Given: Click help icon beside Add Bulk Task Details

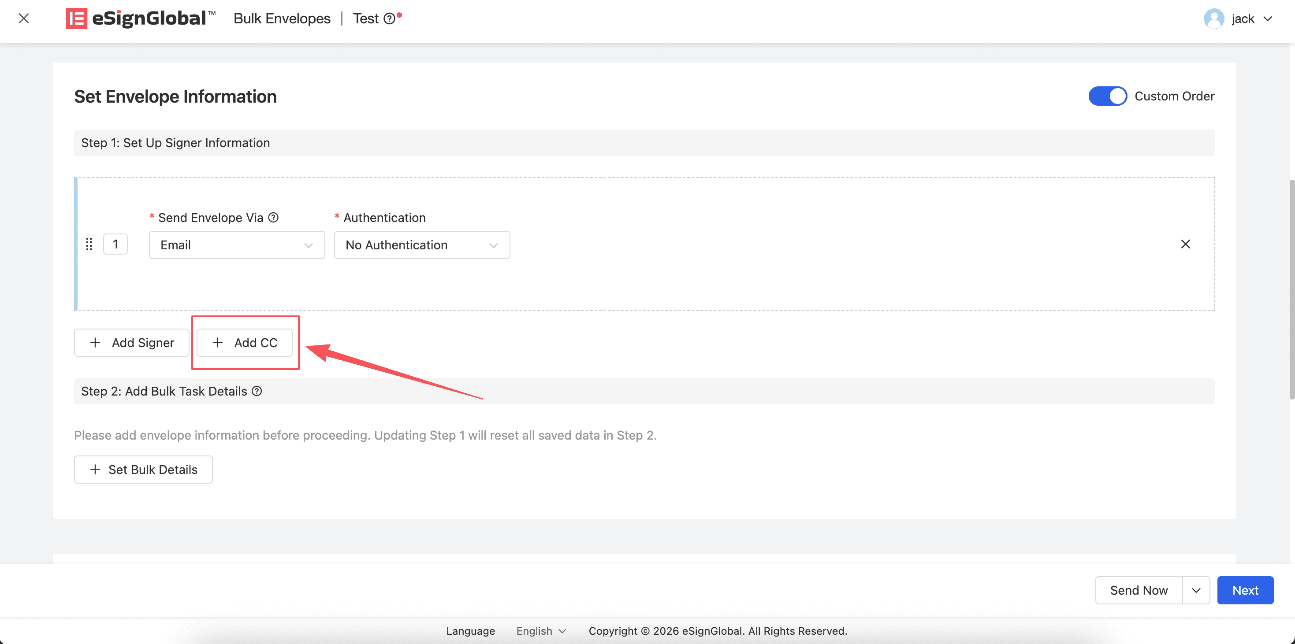Looking at the screenshot, I should pos(257,391).
